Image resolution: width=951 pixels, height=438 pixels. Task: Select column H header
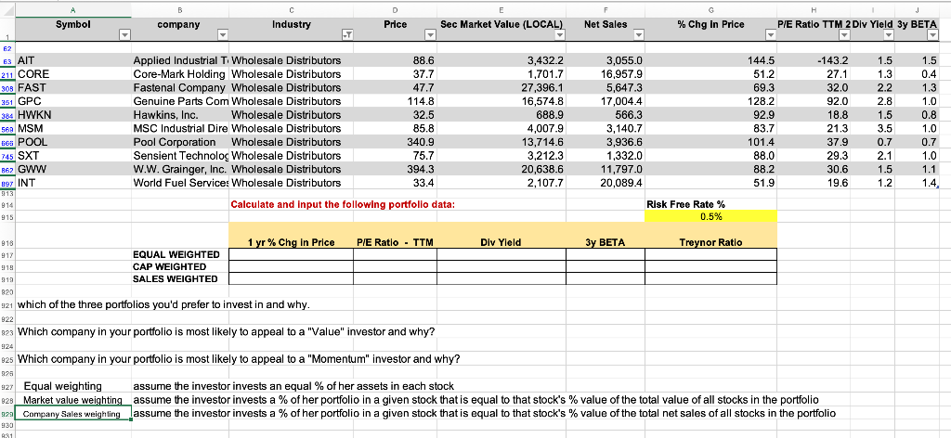814,10
